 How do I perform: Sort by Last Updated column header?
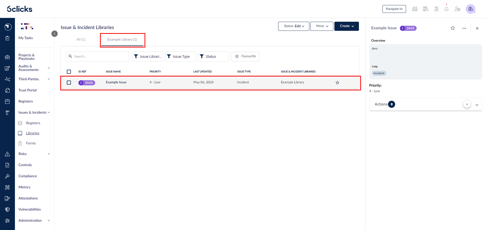coord(202,72)
